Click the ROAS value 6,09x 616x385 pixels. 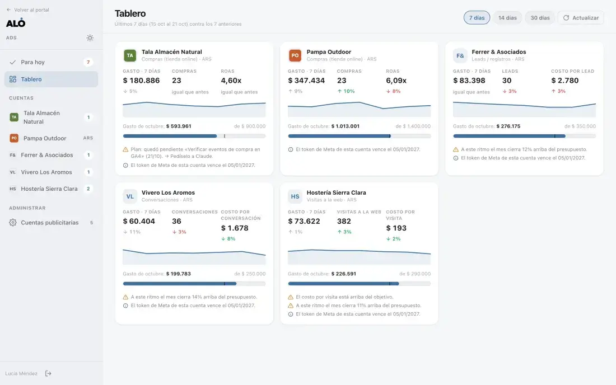pos(396,81)
